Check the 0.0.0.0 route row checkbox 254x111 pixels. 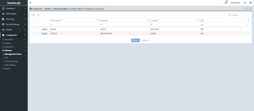coord(35,29)
